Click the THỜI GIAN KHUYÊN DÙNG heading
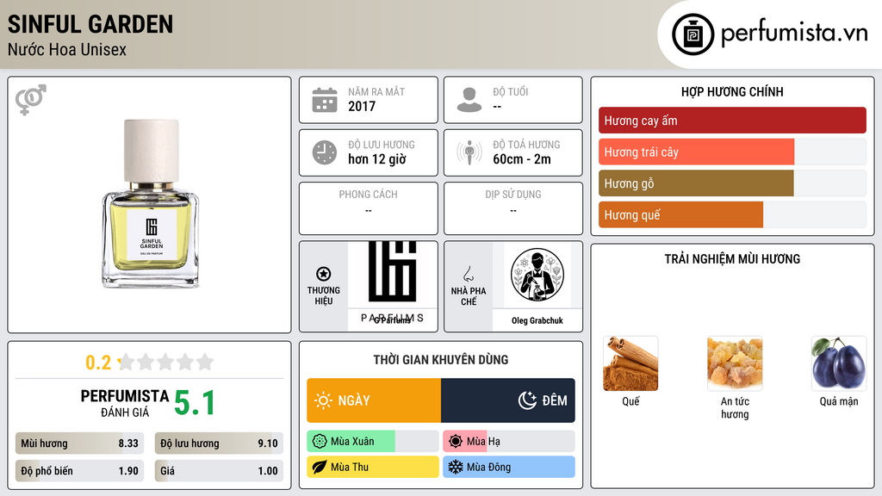 click(441, 360)
